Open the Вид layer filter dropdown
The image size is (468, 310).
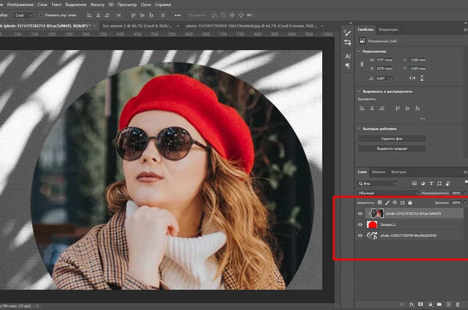[377, 183]
